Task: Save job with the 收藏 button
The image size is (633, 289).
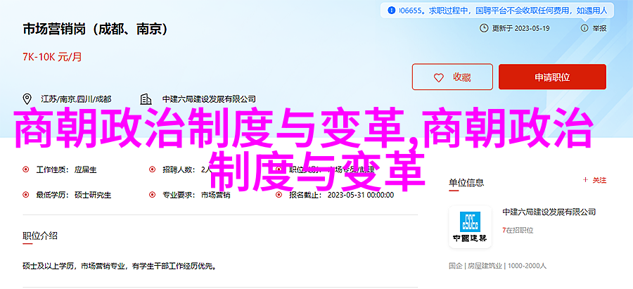Action: (452, 77)
